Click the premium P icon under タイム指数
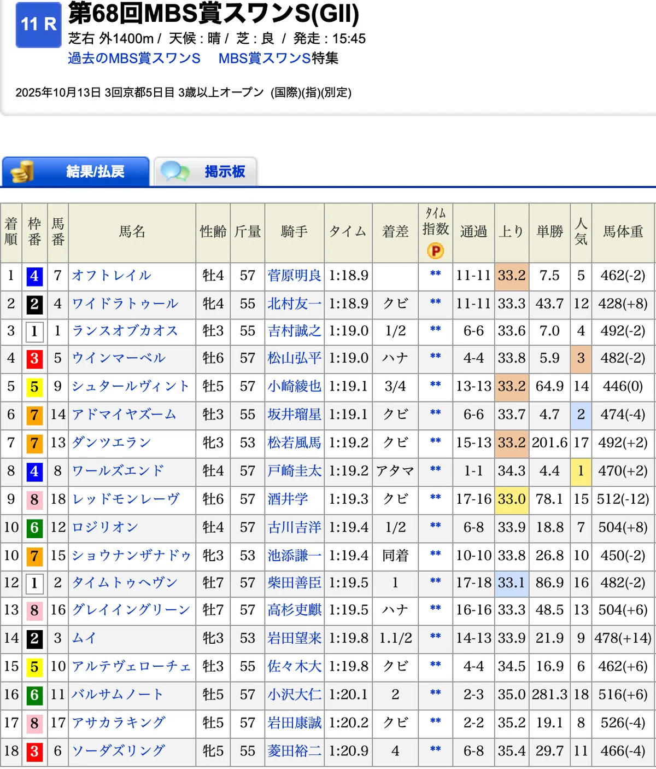Screen dimensions: 656x769 tap(436, 251)
